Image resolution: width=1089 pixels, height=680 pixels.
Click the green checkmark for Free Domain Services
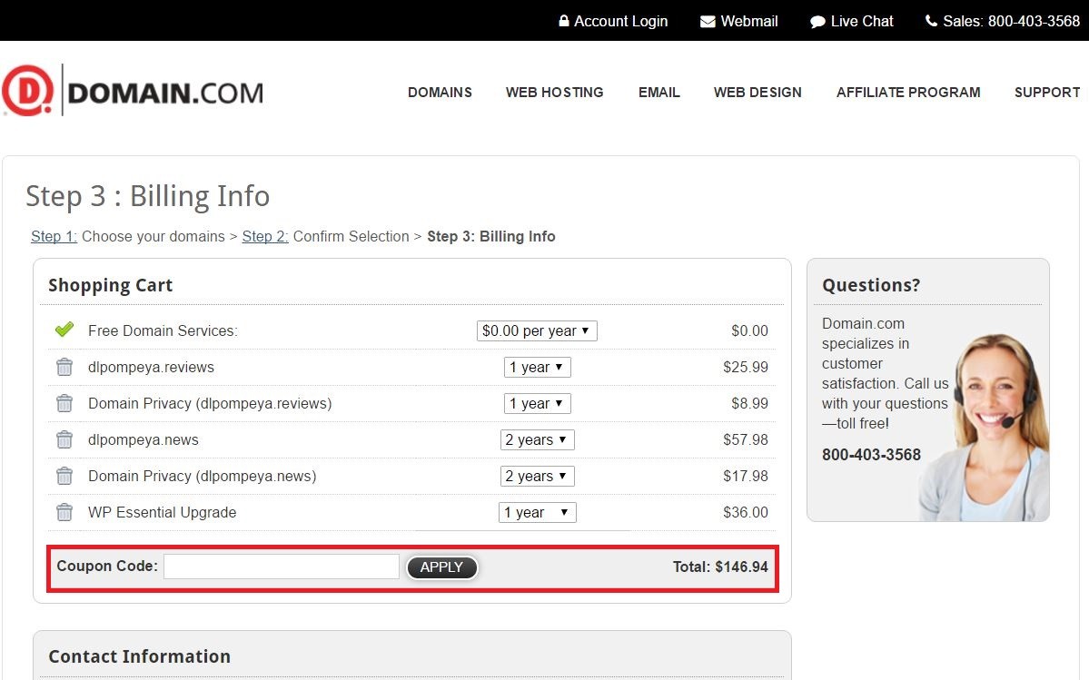(64, 330)
